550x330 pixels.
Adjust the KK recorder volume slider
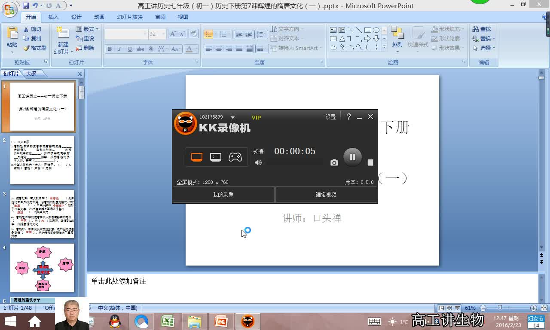tap(295, 162)
